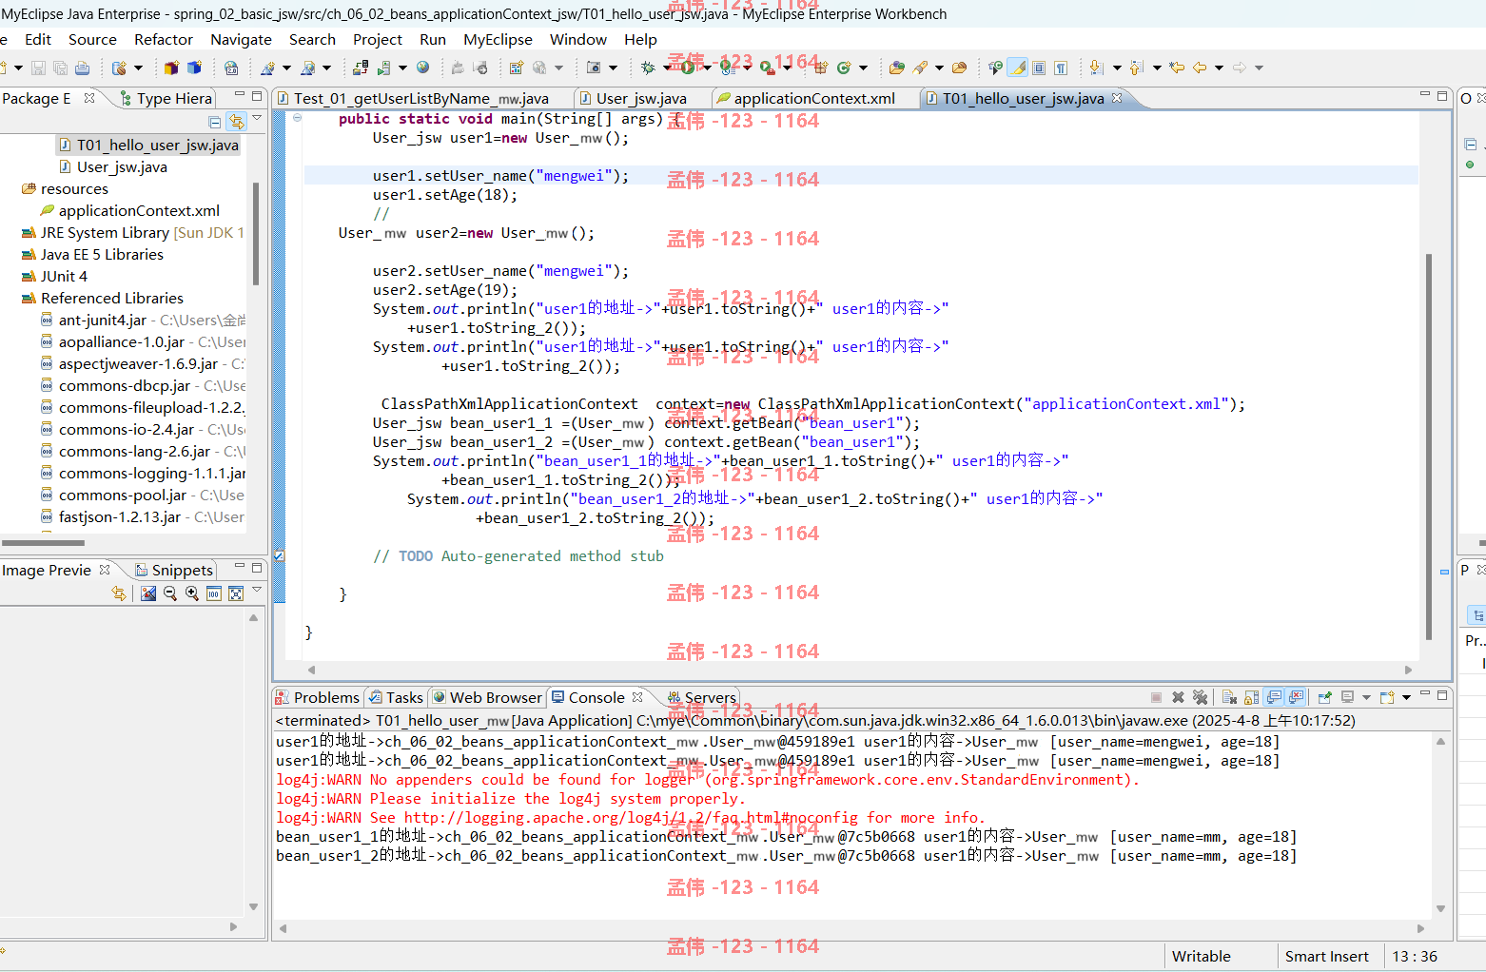This screenshot has width=1486, height=972.
Task: Click the Open Type folder icon
Action: 897,68
